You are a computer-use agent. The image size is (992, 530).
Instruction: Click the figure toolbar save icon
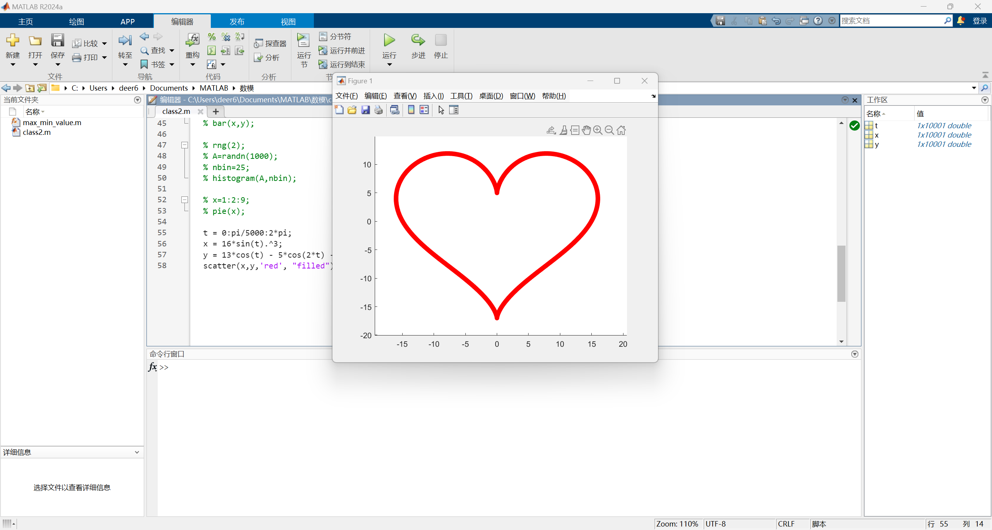tap(365, 110)
